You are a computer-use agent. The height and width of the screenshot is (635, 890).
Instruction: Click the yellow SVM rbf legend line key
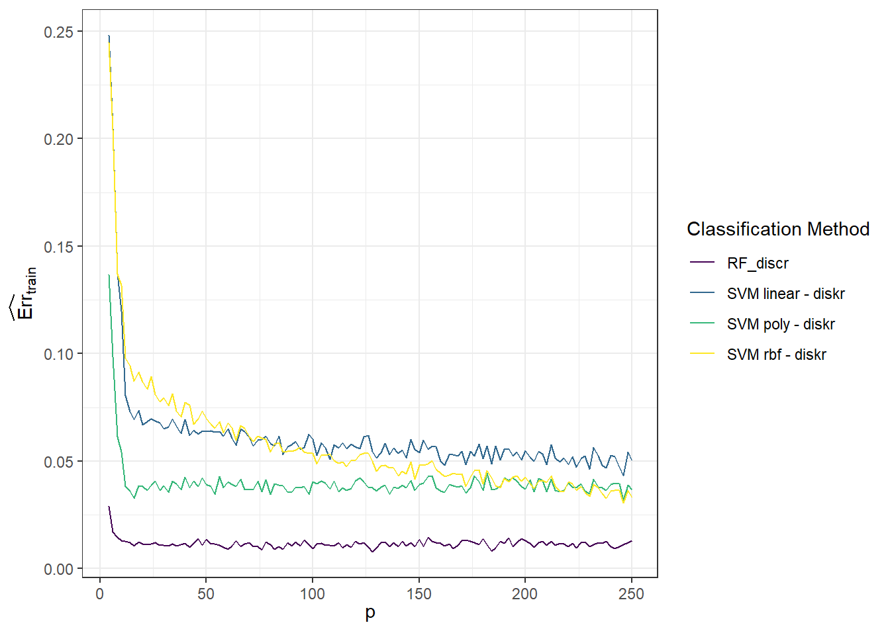[x=702, y=354]
